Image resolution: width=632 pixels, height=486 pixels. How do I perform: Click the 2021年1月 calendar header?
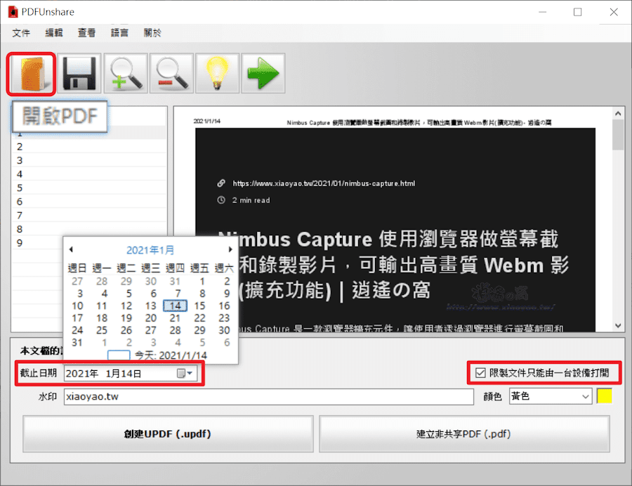(150, 250)
